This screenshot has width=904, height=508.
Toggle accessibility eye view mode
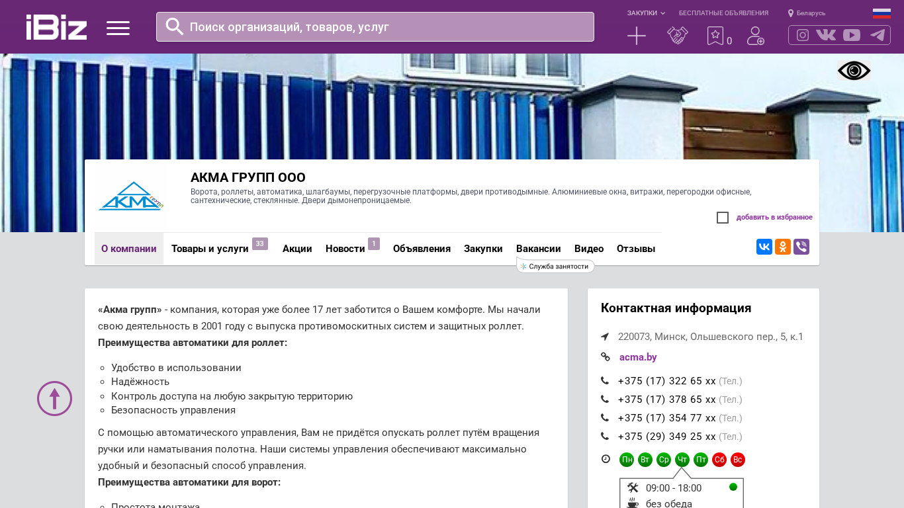coord(854,71)
